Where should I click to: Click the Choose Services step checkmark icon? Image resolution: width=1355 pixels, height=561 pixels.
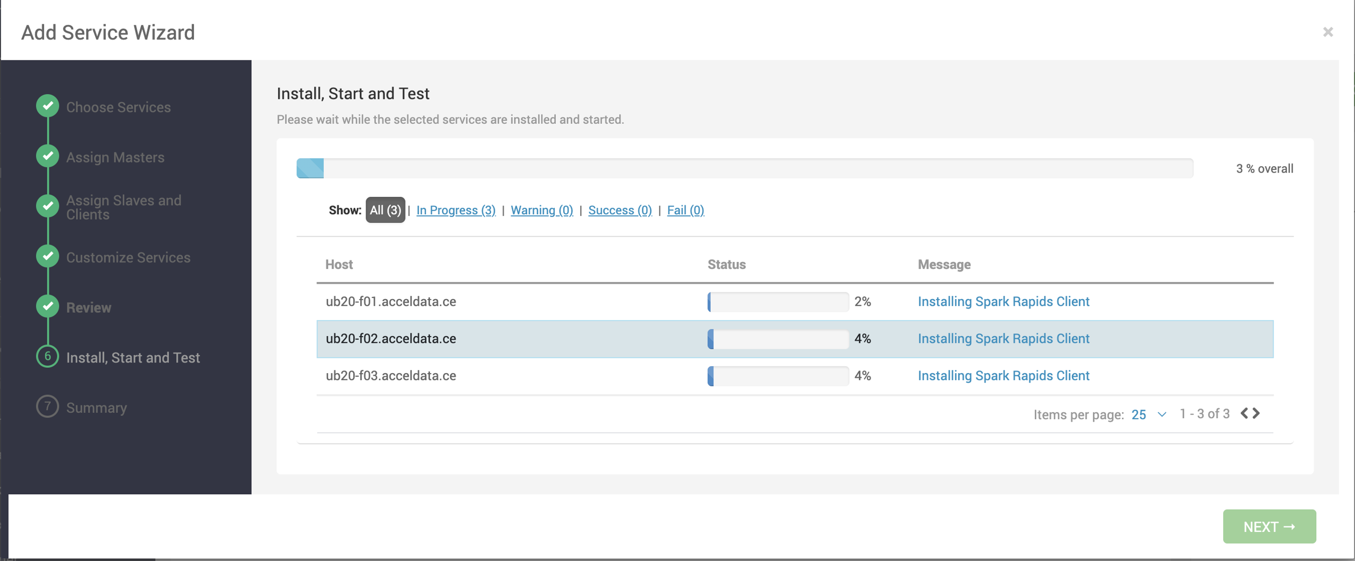pos(48,106)
